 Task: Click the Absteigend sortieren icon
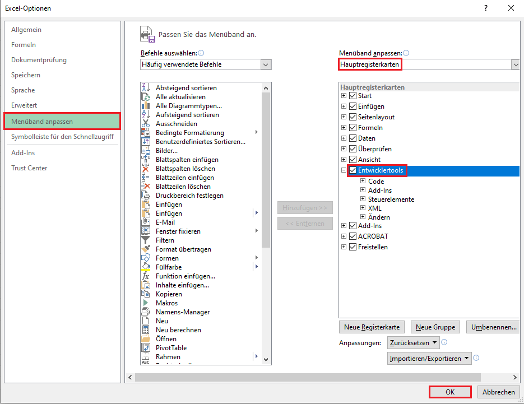coord(146,88)
